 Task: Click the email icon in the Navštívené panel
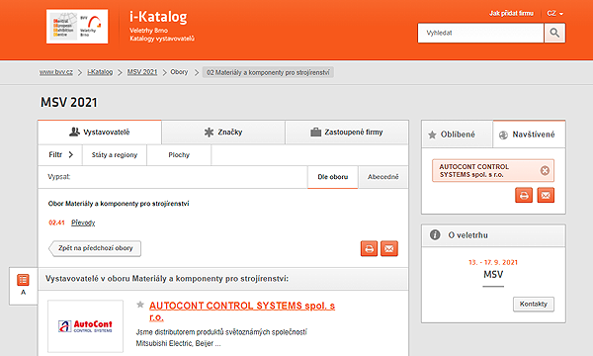[546, 195]
